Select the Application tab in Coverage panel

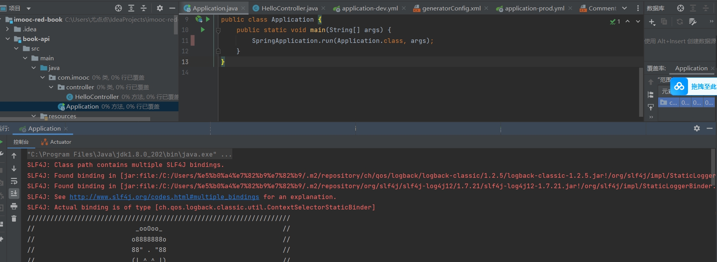(691, 68)
